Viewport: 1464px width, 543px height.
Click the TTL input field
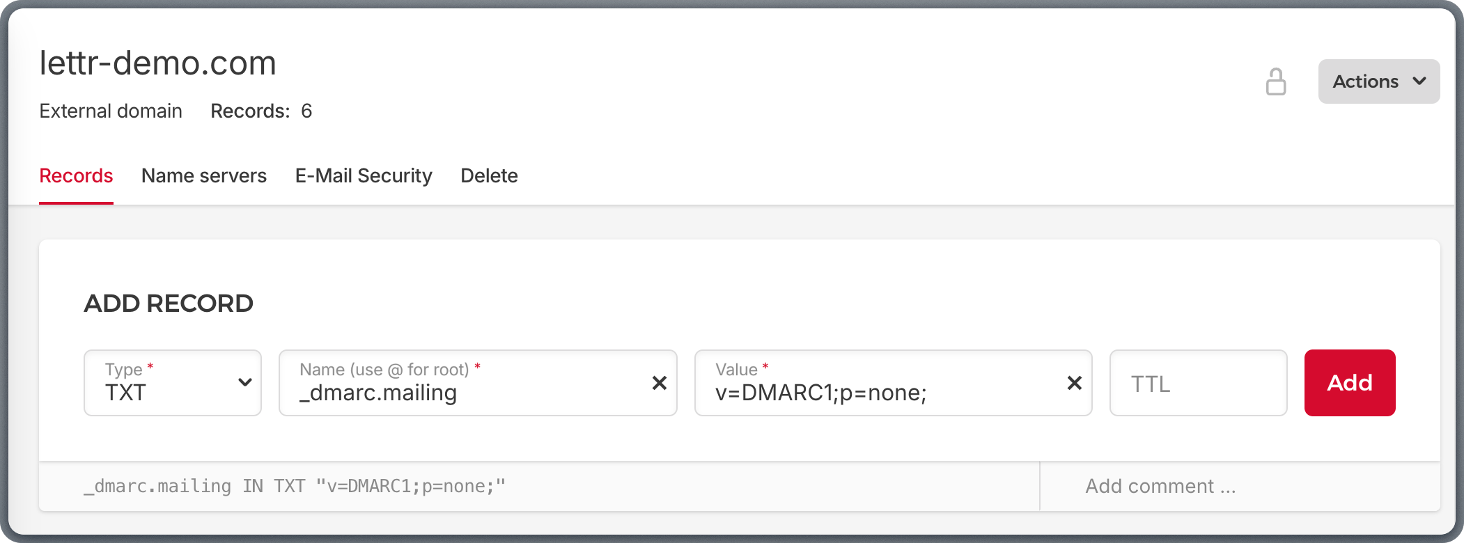(1198, 383)
